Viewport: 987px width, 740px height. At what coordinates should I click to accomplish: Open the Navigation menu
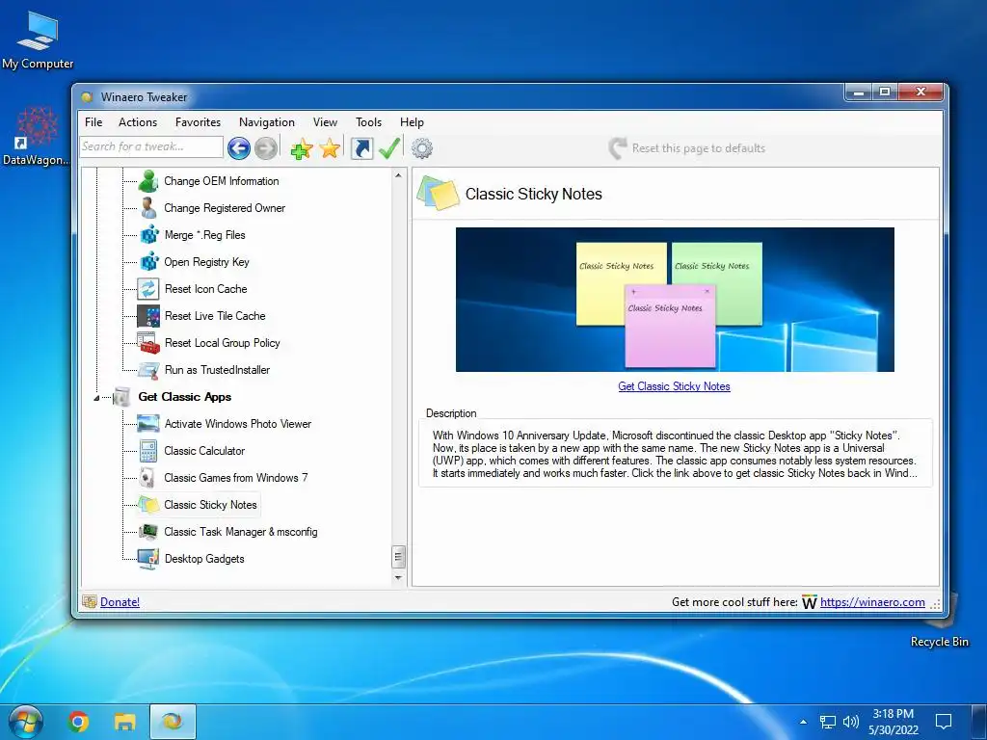pos(267,122)
